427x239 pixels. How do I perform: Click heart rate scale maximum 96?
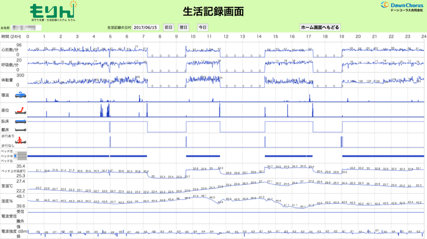(19, 45)
